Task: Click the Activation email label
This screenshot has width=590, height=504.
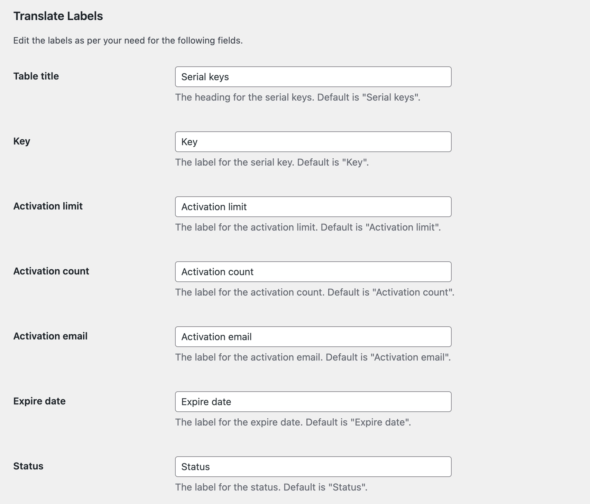Action: [x=50, y=336]
